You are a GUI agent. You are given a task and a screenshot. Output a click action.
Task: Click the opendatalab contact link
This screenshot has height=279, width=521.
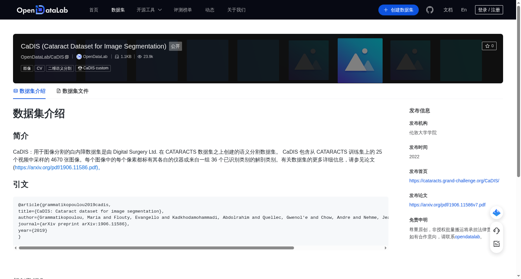click(467, 237)
